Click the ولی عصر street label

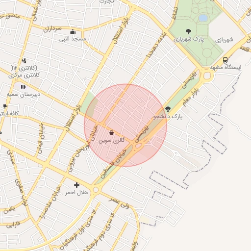tap(119, 202)
